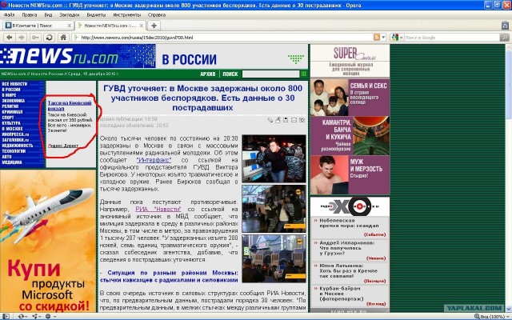Open the Правка menu
Image resolution: width=512 pixels, height=320 pixels.
point(30,14)
